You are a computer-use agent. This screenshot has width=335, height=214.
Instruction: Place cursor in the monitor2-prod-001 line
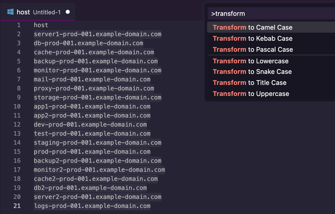pos(99,170)
